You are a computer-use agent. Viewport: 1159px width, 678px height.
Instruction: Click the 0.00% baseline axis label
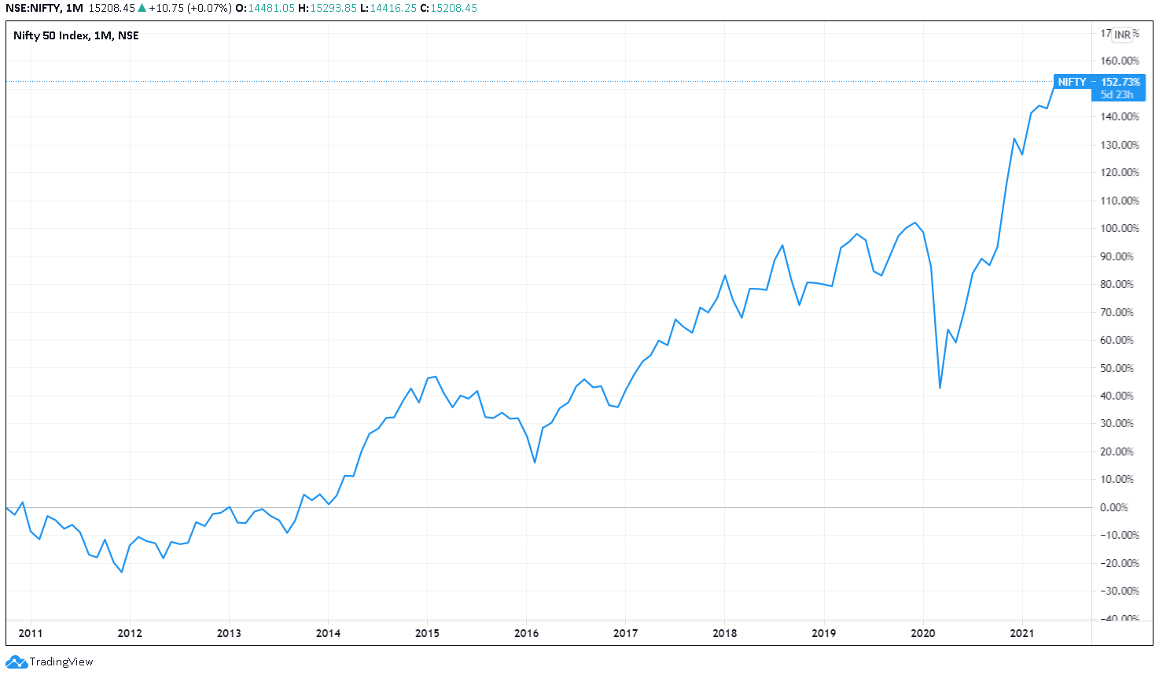(1114, 507)
